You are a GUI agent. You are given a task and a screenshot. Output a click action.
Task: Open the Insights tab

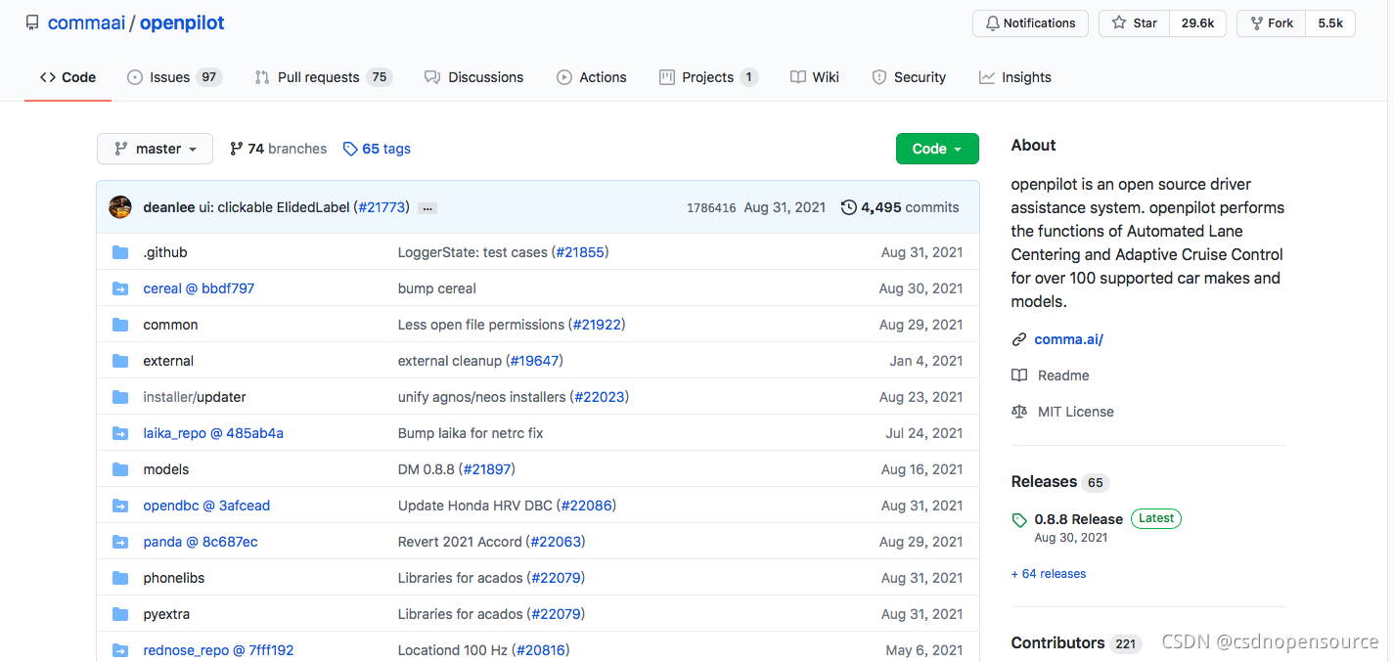click(x=1014, y=77)
